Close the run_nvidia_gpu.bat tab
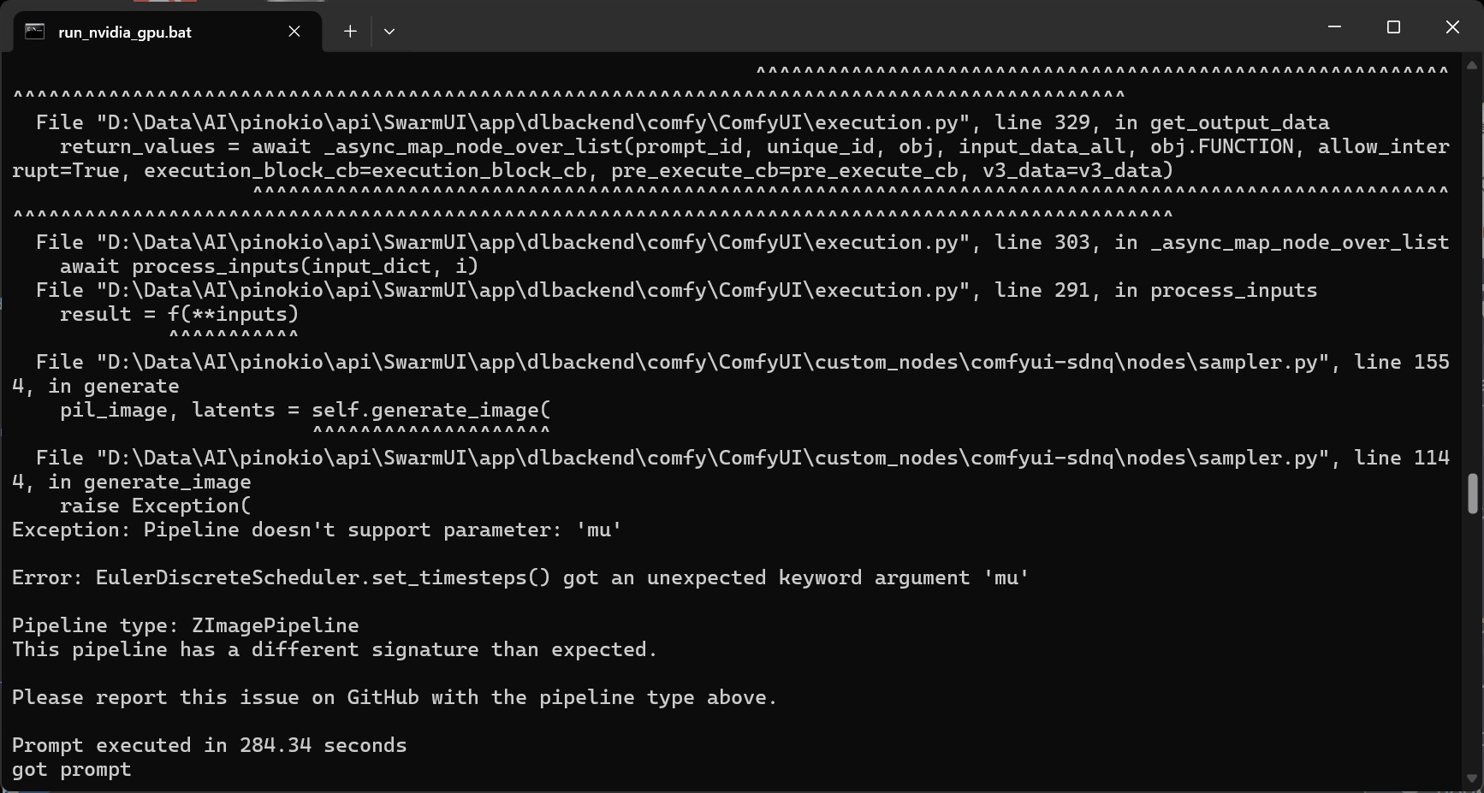Screen dimensions: 1484x793 tap(294, 32)
